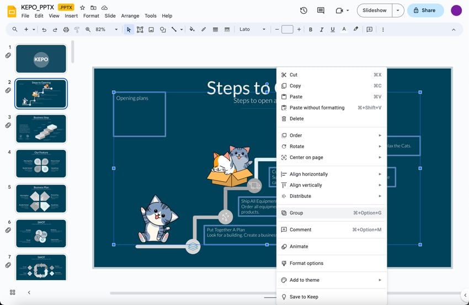The image size is (469, 305).
Task: Start the Slideshow
Action: pyautogui.click(x=375, y=10)
